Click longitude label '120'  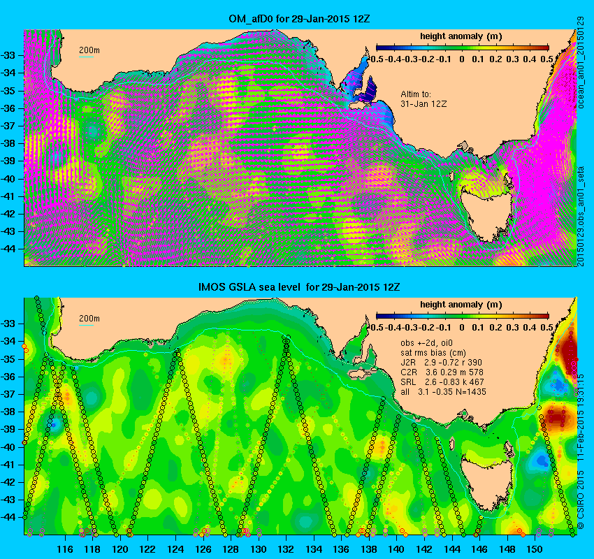[120, 549]
